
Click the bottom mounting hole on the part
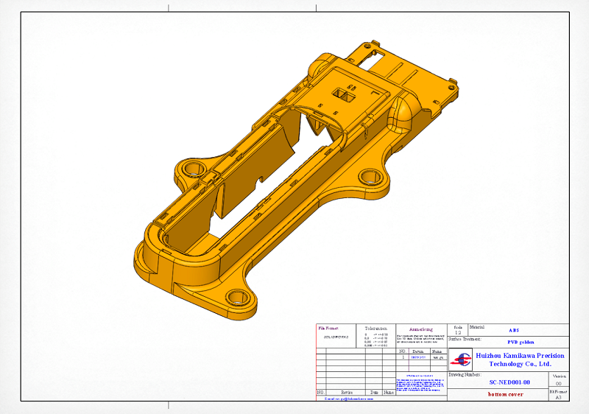(x=236, y=297)
